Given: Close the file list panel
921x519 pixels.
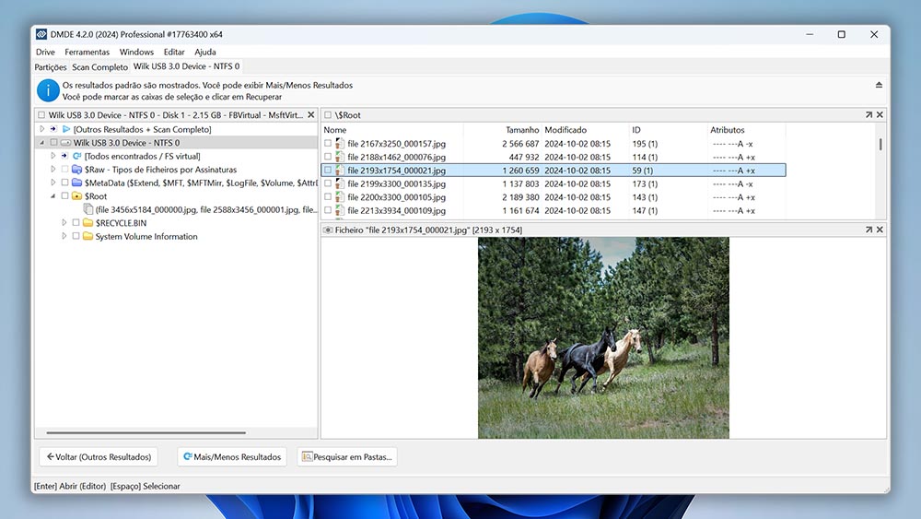Looking at the screenshot, I should [880, 115].
